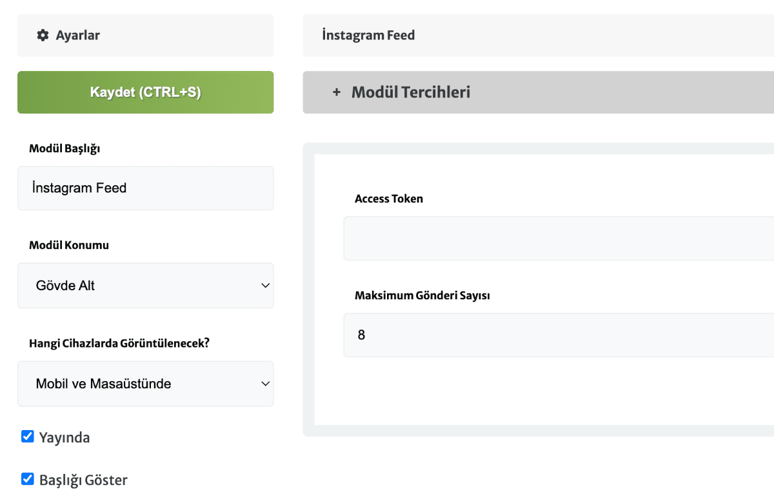
Task: Toggle the Yayında checkbox
Action: click(28, 437)
